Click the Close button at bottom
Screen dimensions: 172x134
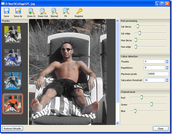pos(161,129)
